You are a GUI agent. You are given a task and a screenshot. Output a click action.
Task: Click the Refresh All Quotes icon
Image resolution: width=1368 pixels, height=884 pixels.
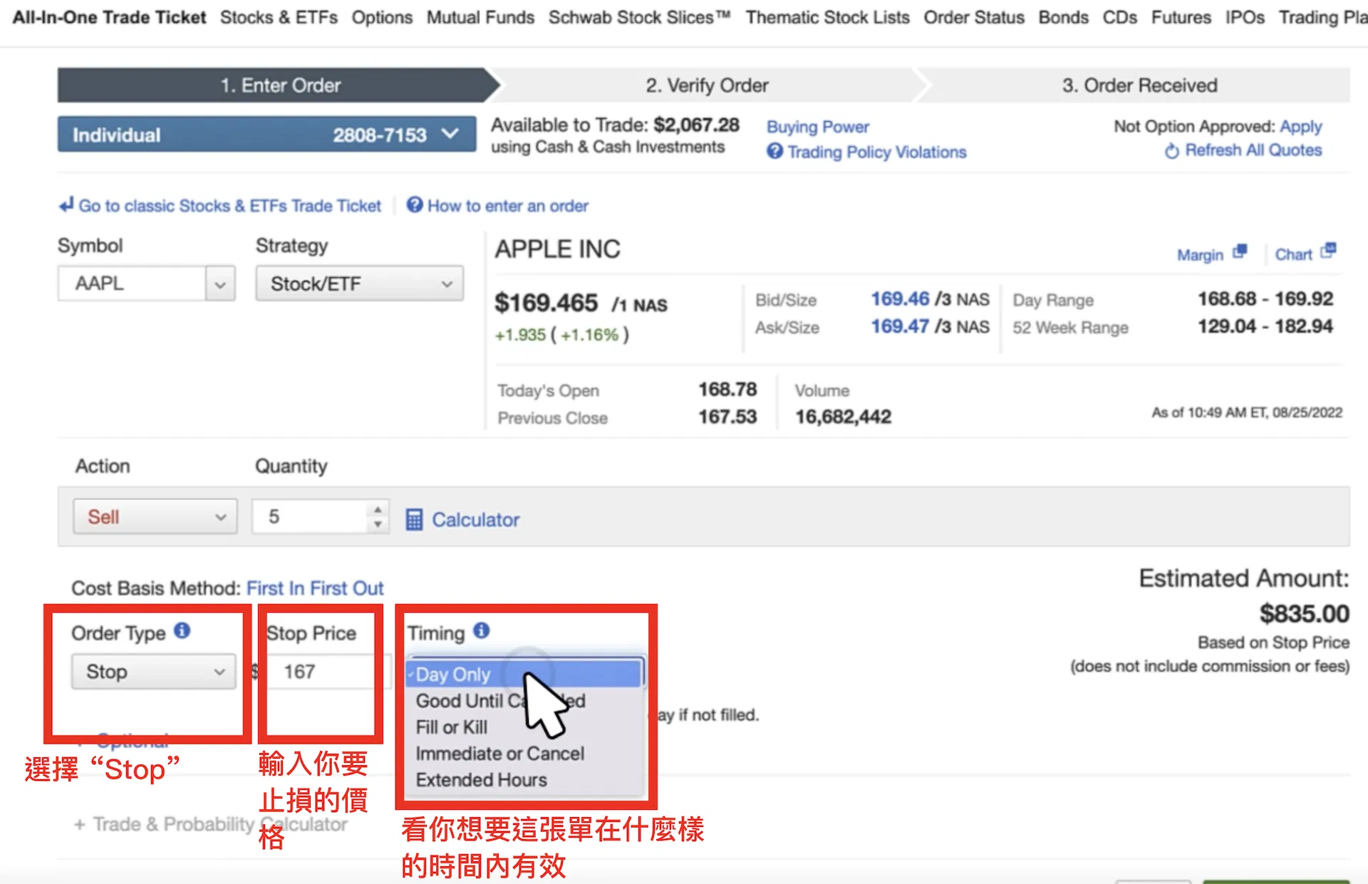tap(1171, 151)
